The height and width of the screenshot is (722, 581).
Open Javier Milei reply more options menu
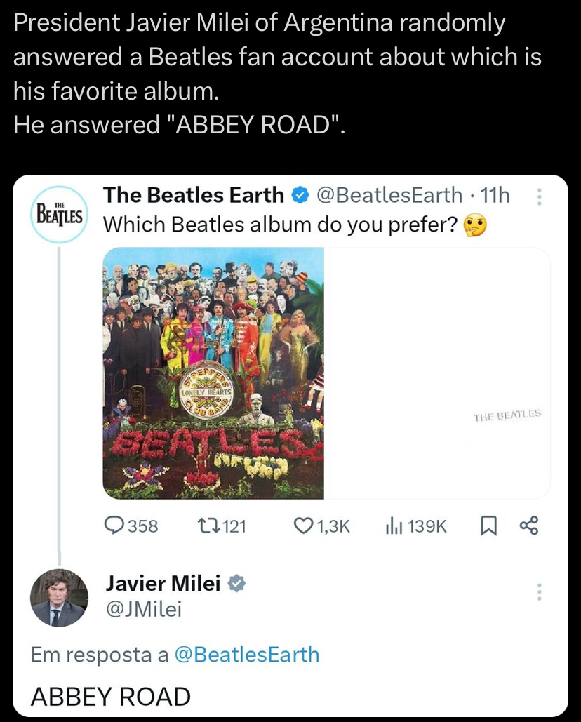pyautogui.click(x=540, y=591)
